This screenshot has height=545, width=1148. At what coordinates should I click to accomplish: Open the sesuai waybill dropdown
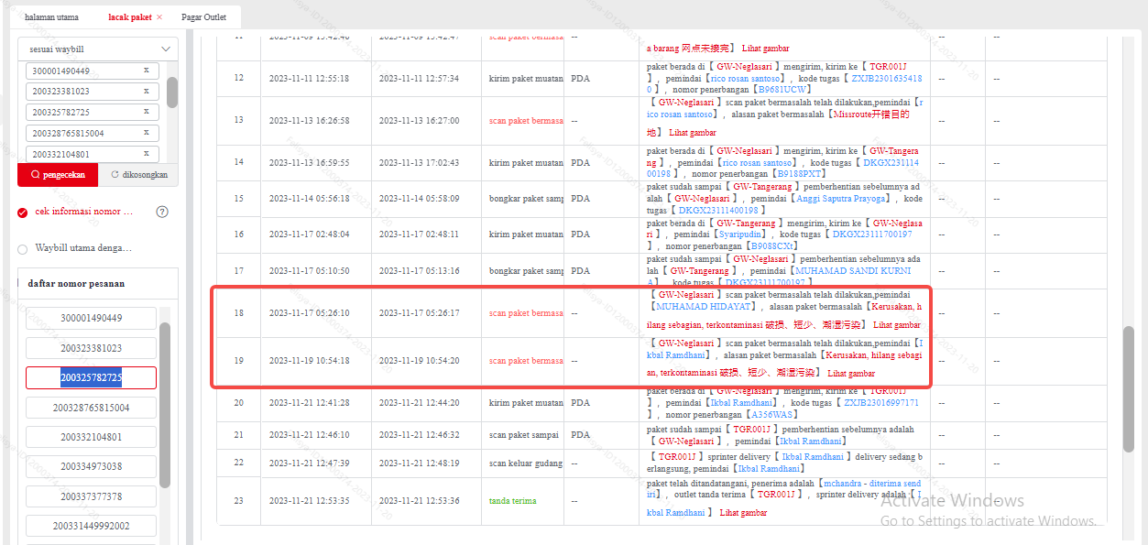click(98, 49)
